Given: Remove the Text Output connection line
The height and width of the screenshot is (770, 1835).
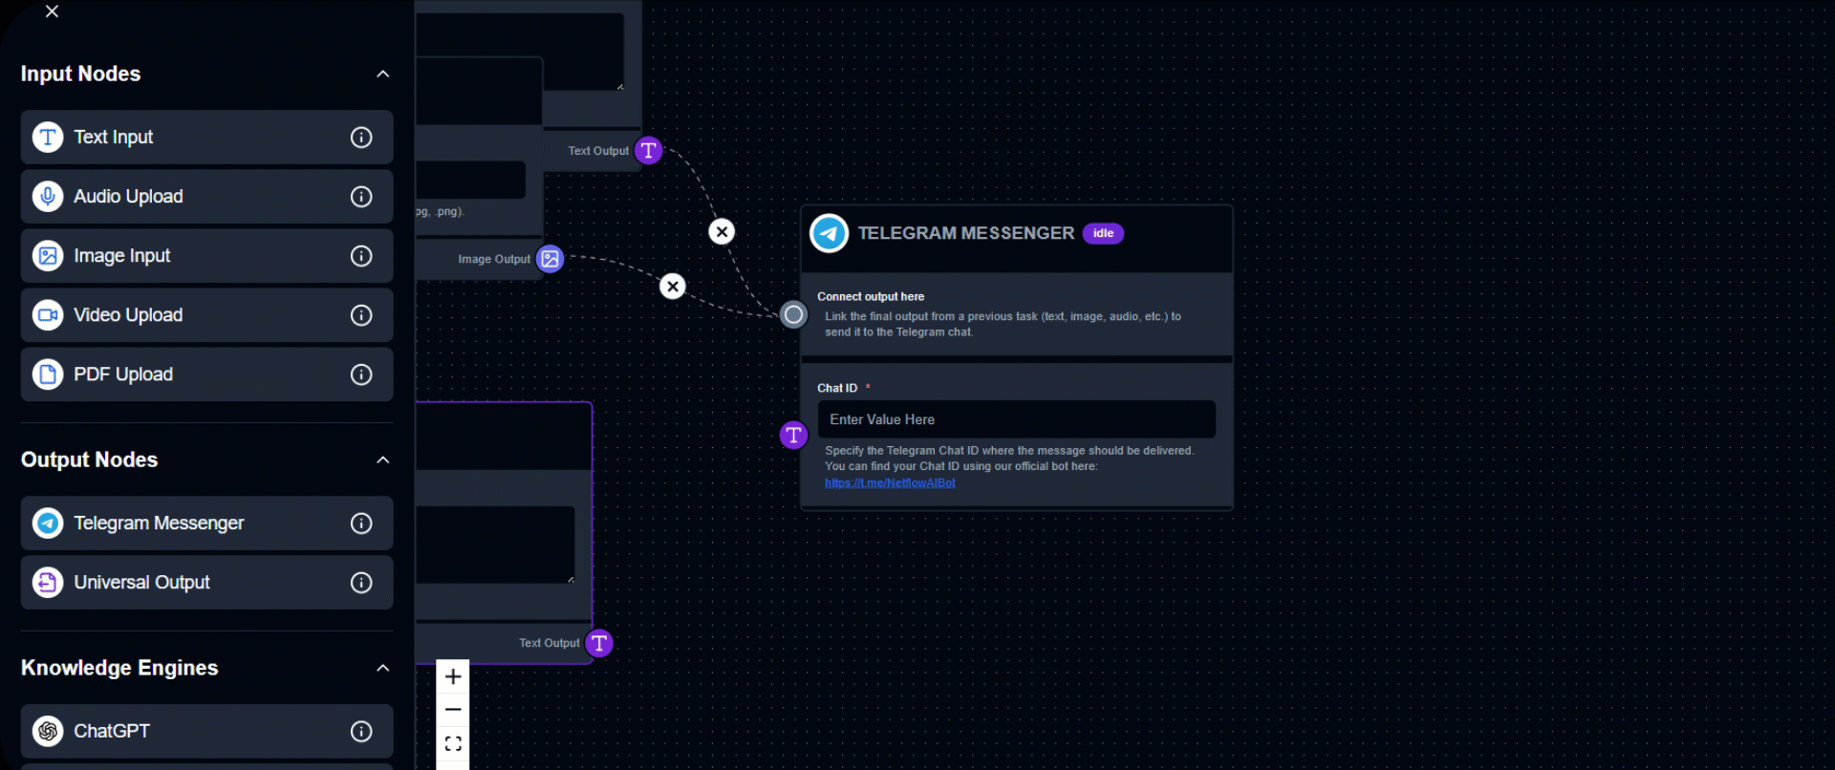Looking at the screenshot, I should point(722,231).
